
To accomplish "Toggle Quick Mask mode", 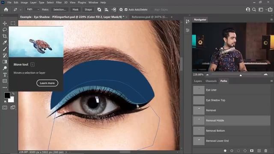I will click(5, 107).
